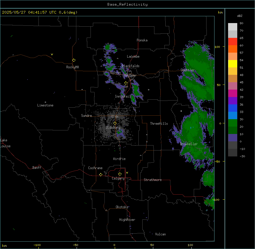The image size is (255, 249).
Task: Click the blue 36 dBZ legend swatch
Action: [x=233, y=108]
